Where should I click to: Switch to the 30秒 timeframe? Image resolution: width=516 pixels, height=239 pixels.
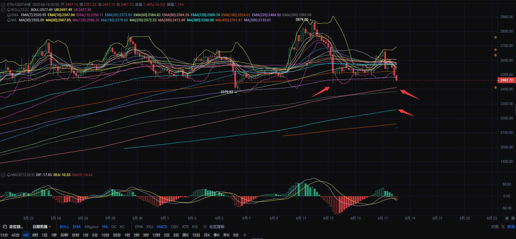point(64,235)
